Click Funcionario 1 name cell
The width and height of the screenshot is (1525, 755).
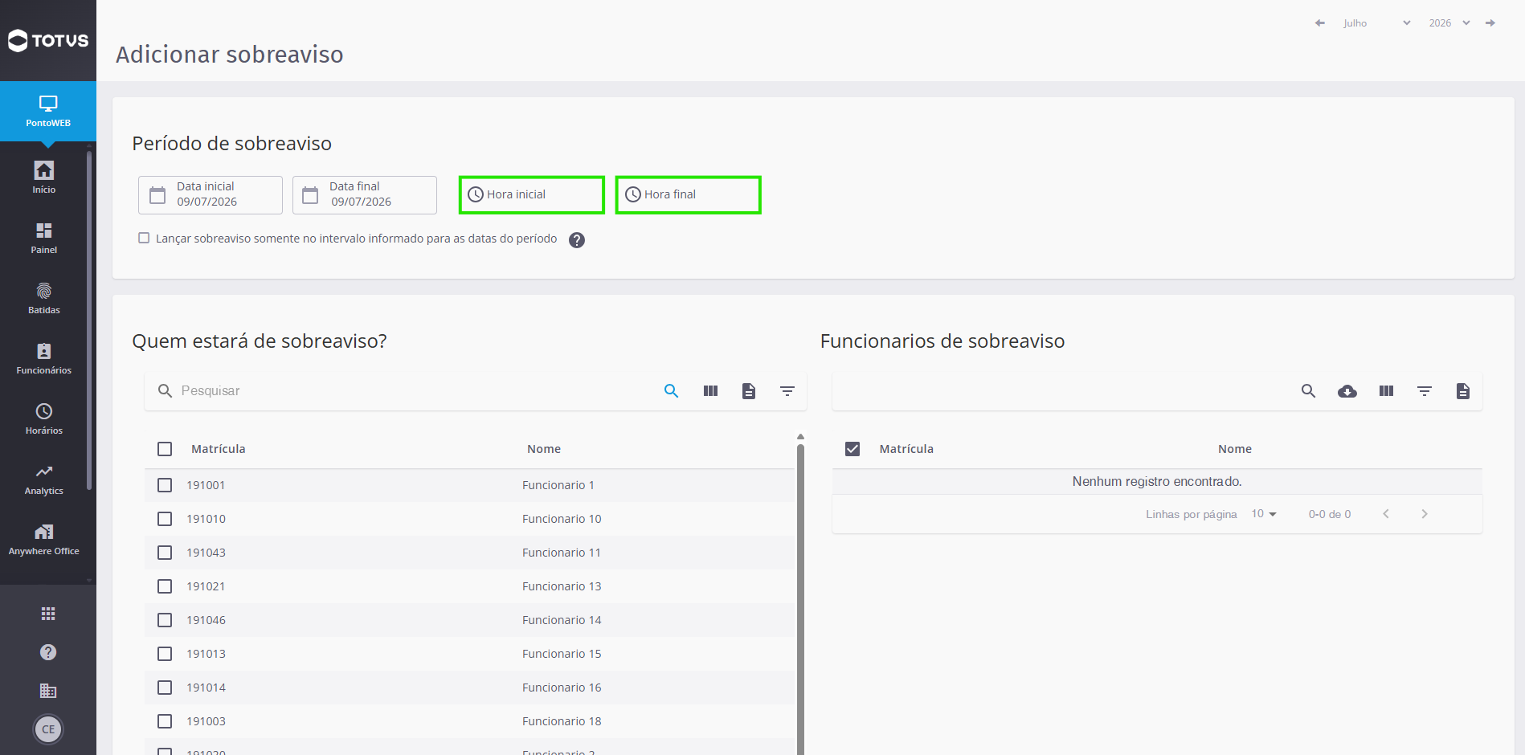point(558,485)
